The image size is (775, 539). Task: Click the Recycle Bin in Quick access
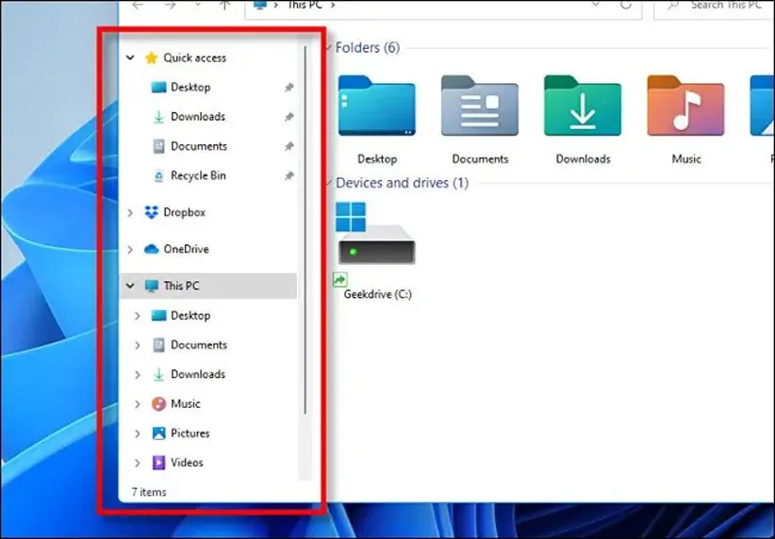(198, 175)
